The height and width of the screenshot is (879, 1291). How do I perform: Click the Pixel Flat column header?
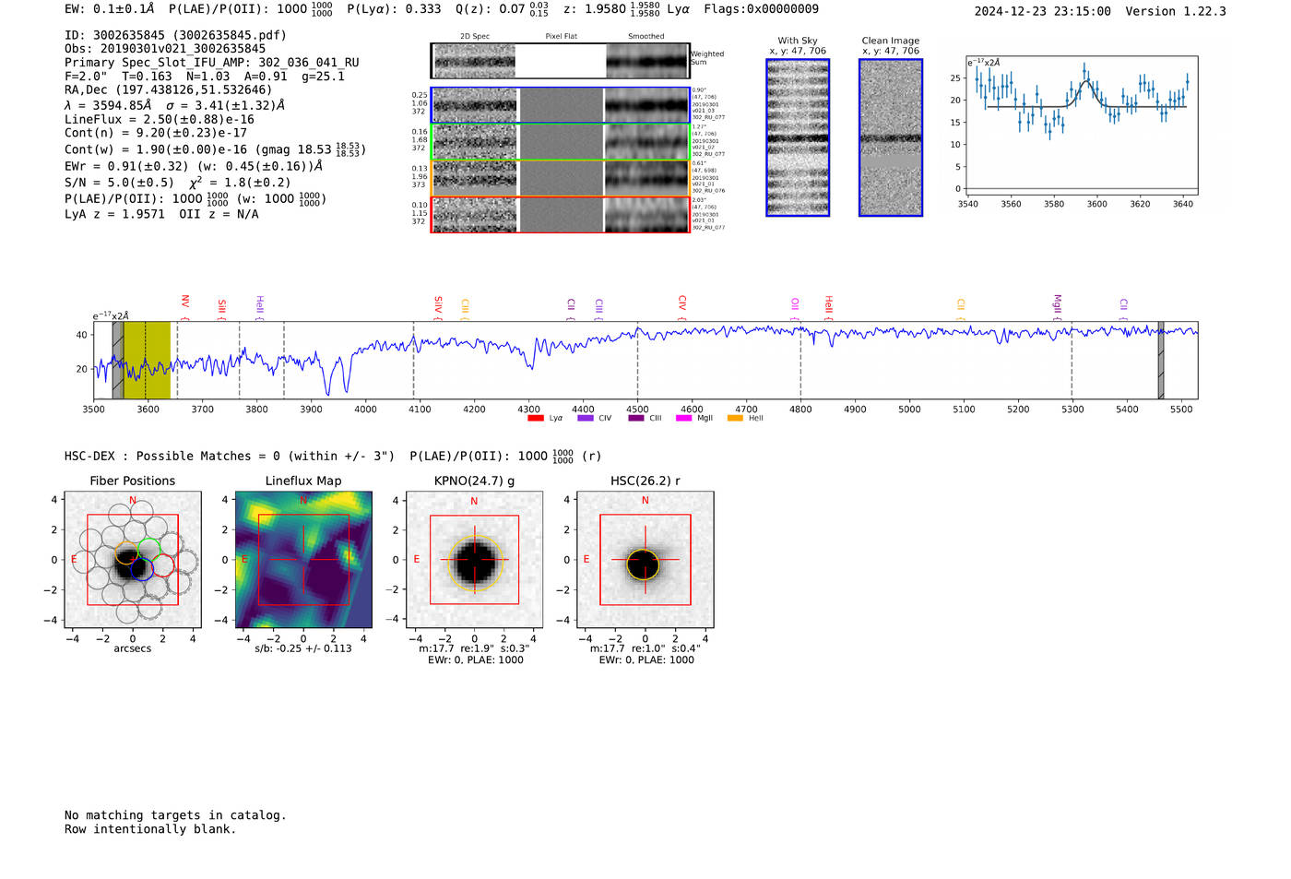[x=561, y=36]
